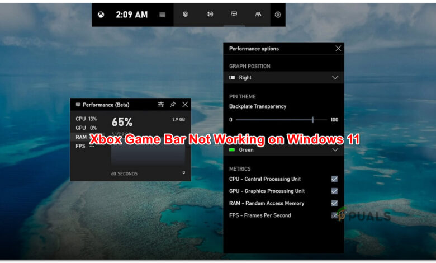
Task: Click the green color swatch beside Green
Action: 232,150
